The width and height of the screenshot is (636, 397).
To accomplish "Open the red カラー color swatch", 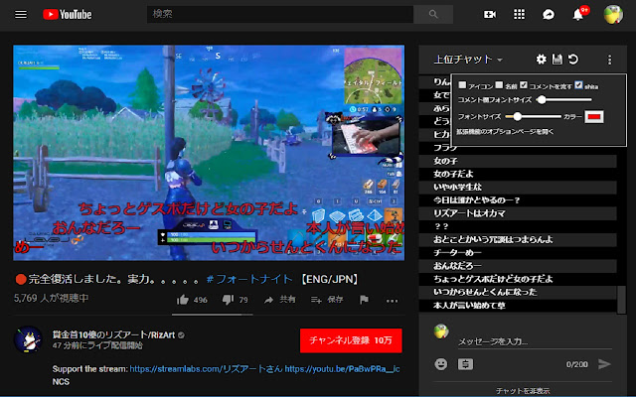I will click(x=594, y=117).
